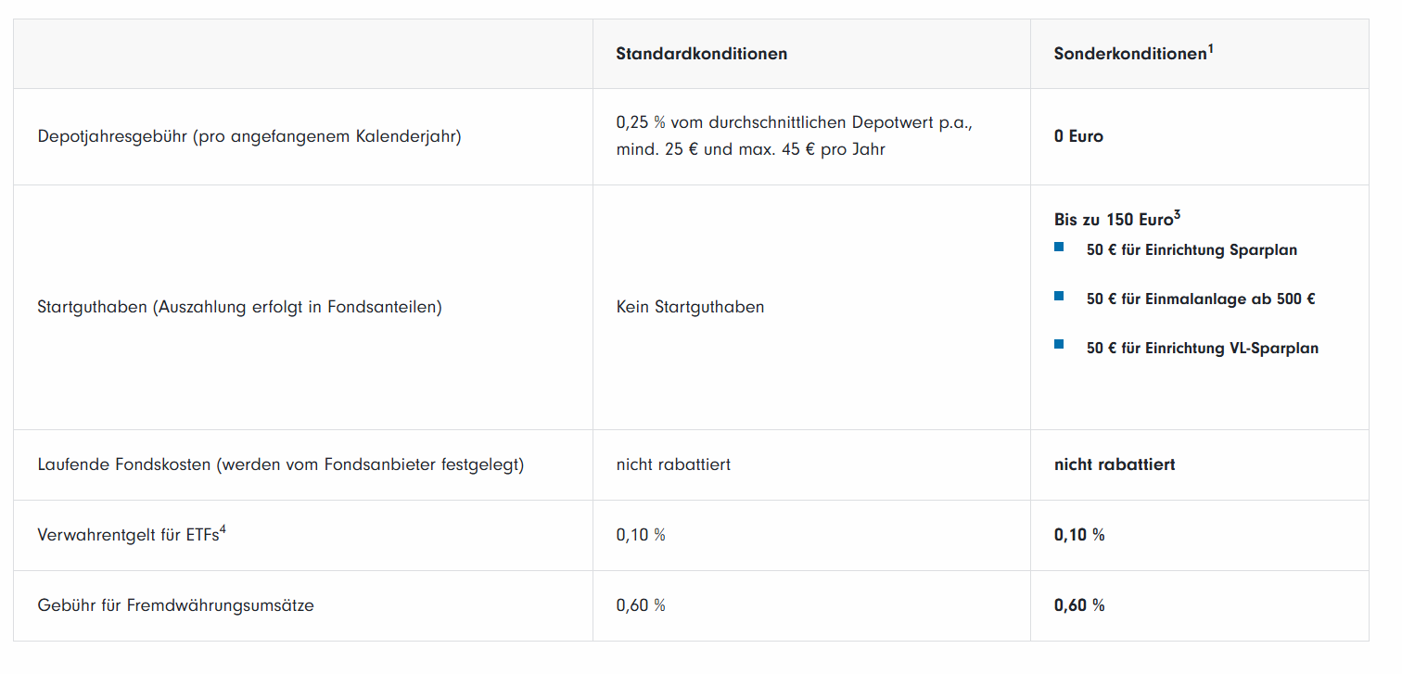Select the bold nicht rabattiert value
Screen dimensions: 1402x674
point(1115,464)
